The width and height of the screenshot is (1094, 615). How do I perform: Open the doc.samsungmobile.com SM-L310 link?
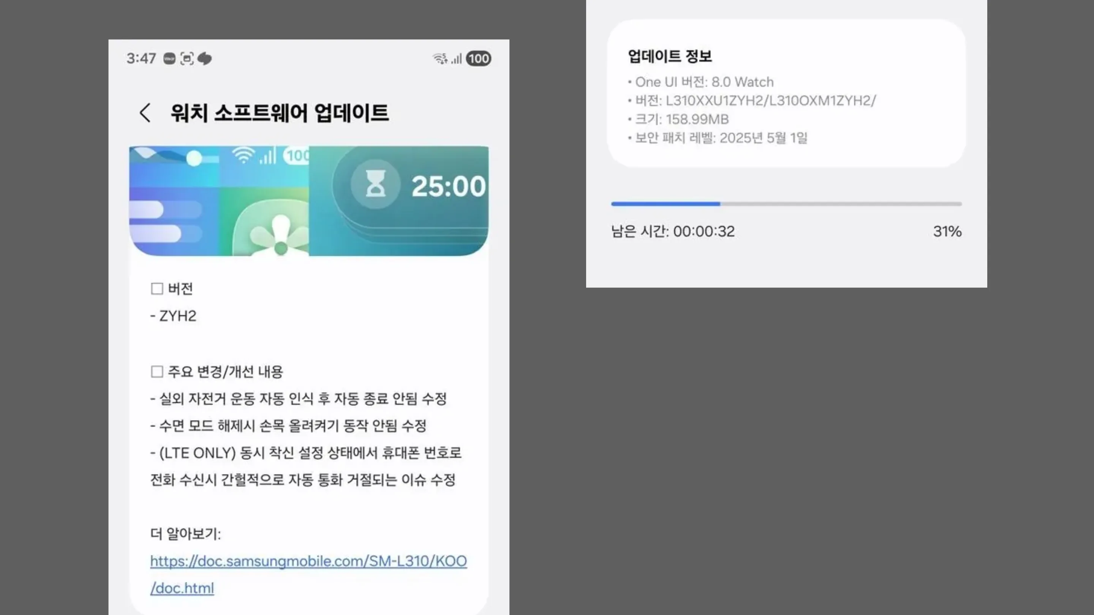click(x=308, y=575)
